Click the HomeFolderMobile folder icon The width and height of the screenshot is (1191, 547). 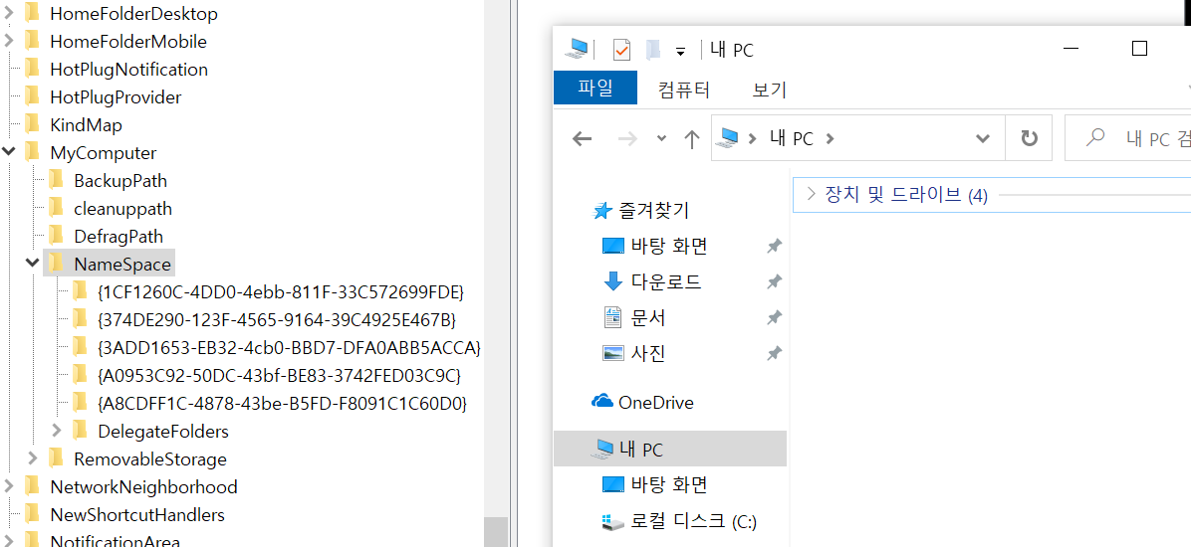point(32,41)
